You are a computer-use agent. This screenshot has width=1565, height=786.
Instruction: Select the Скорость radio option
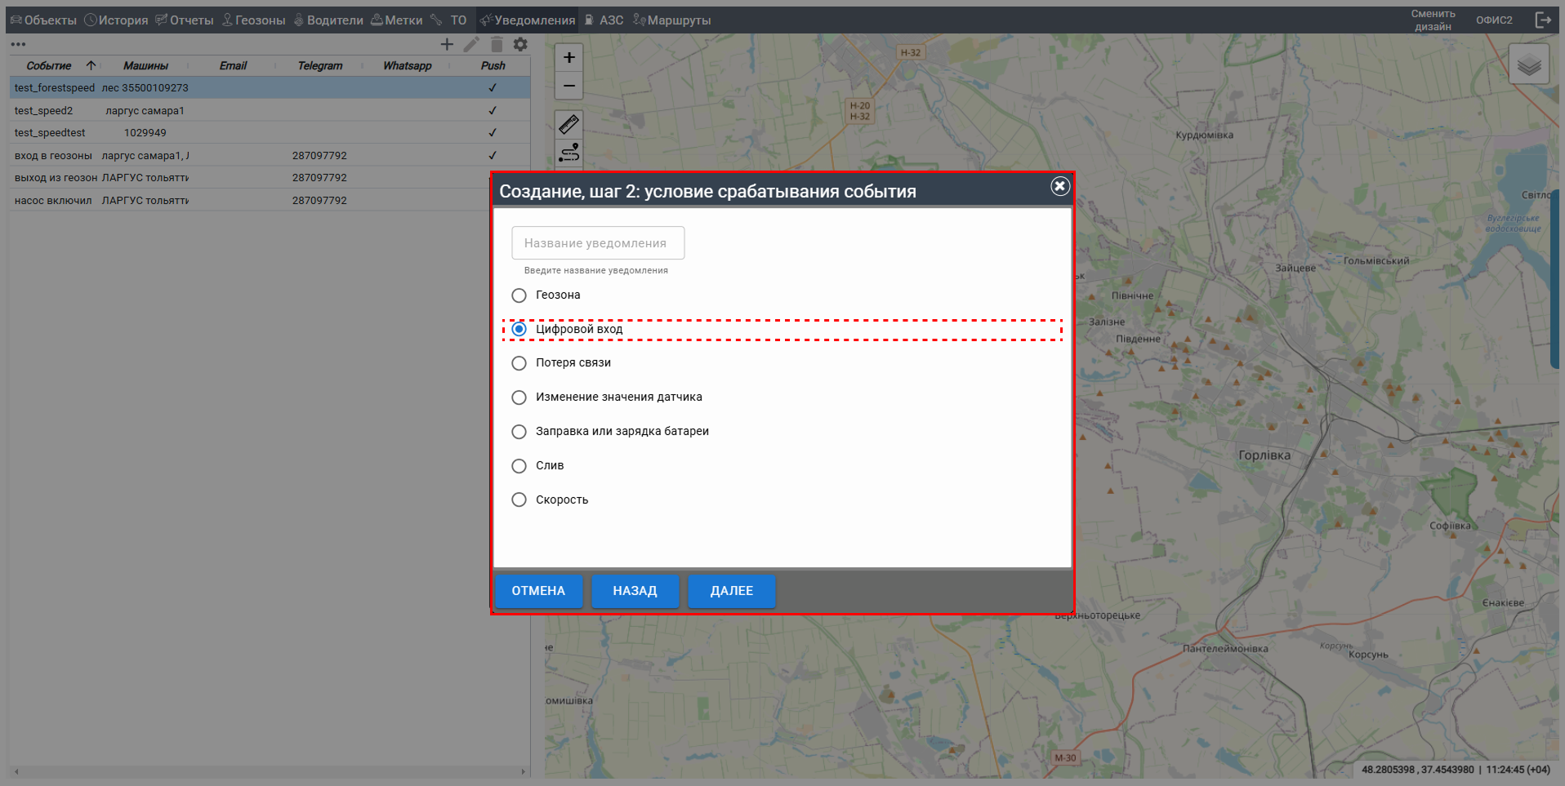tap(519, 500)
